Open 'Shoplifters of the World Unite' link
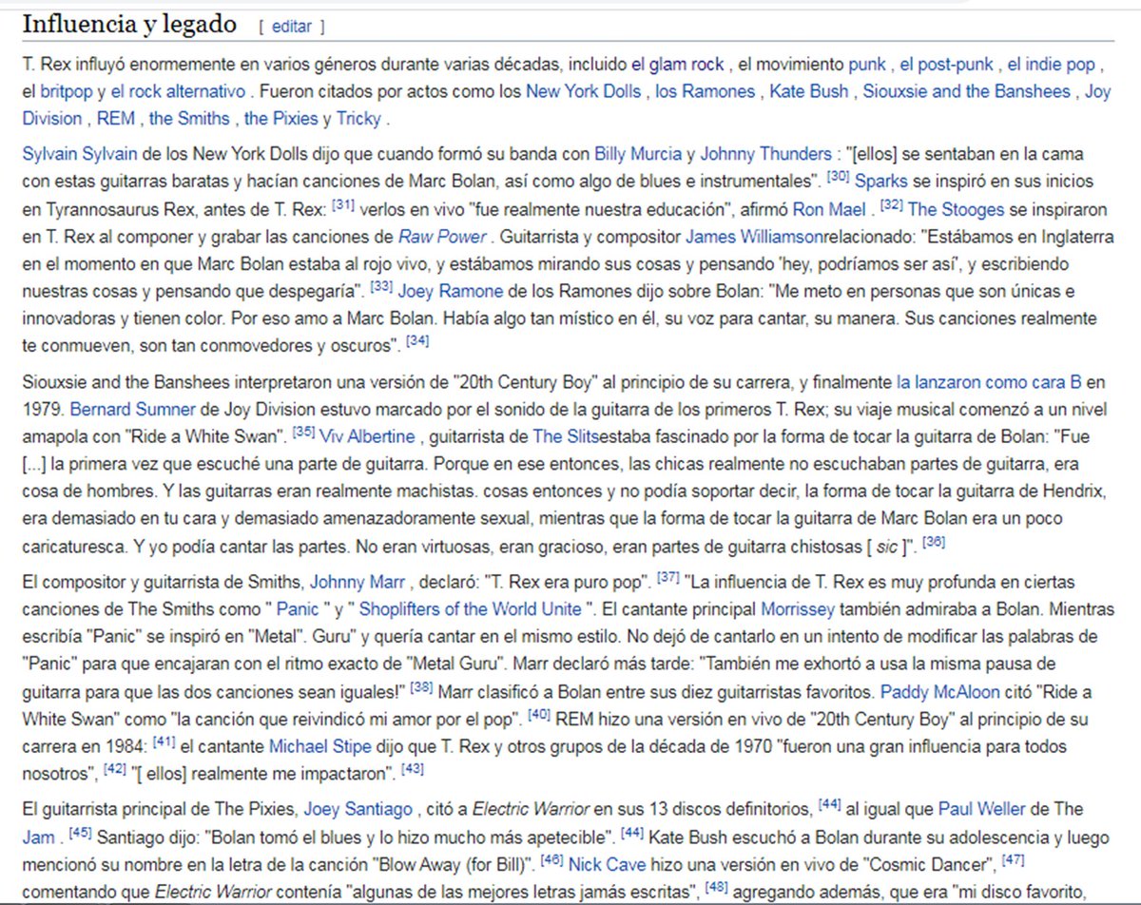The image size is (1141, 905). pyautogui.click(x=471, y=607)
